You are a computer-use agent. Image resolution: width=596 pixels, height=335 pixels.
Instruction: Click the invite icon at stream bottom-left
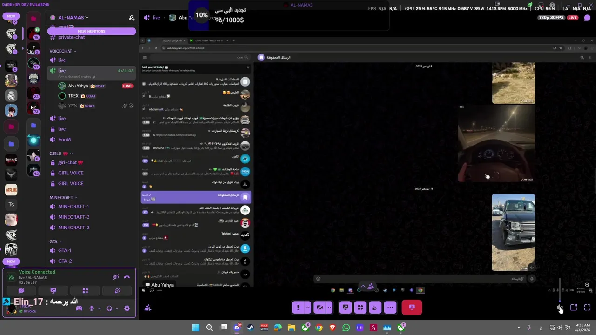coord(148,308)
